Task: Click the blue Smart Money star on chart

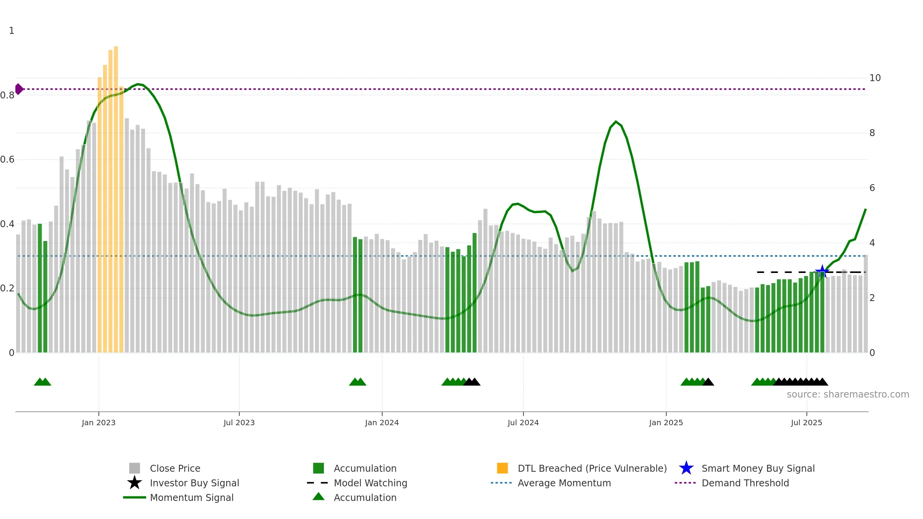Action: tap(822, 272)
